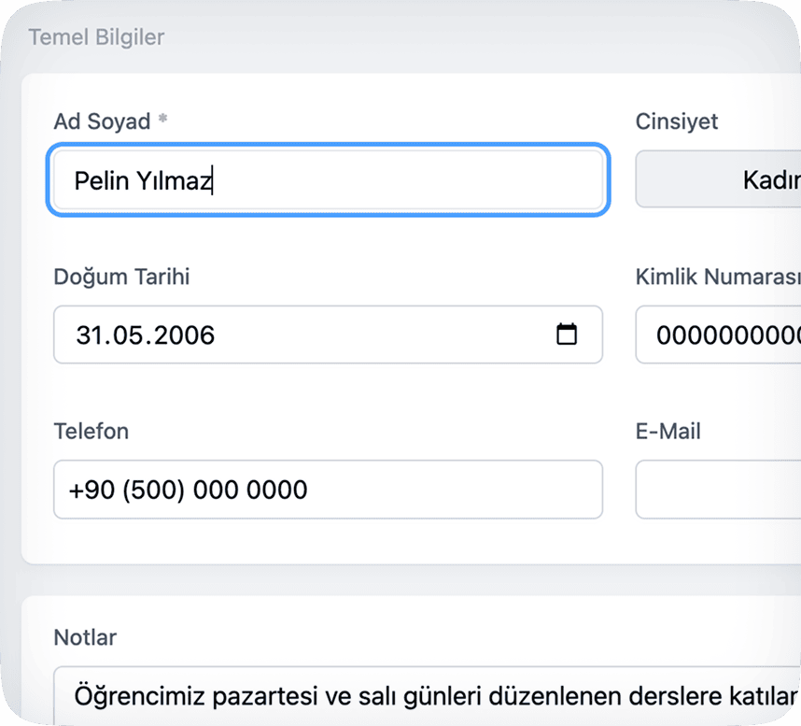This screenshot has width=801, height=726.
Task: Open the Cinsiyet dropdown showing Kadın
Action: [718, 179]
